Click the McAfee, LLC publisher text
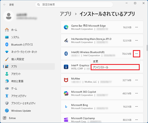 tap(91, 82)
